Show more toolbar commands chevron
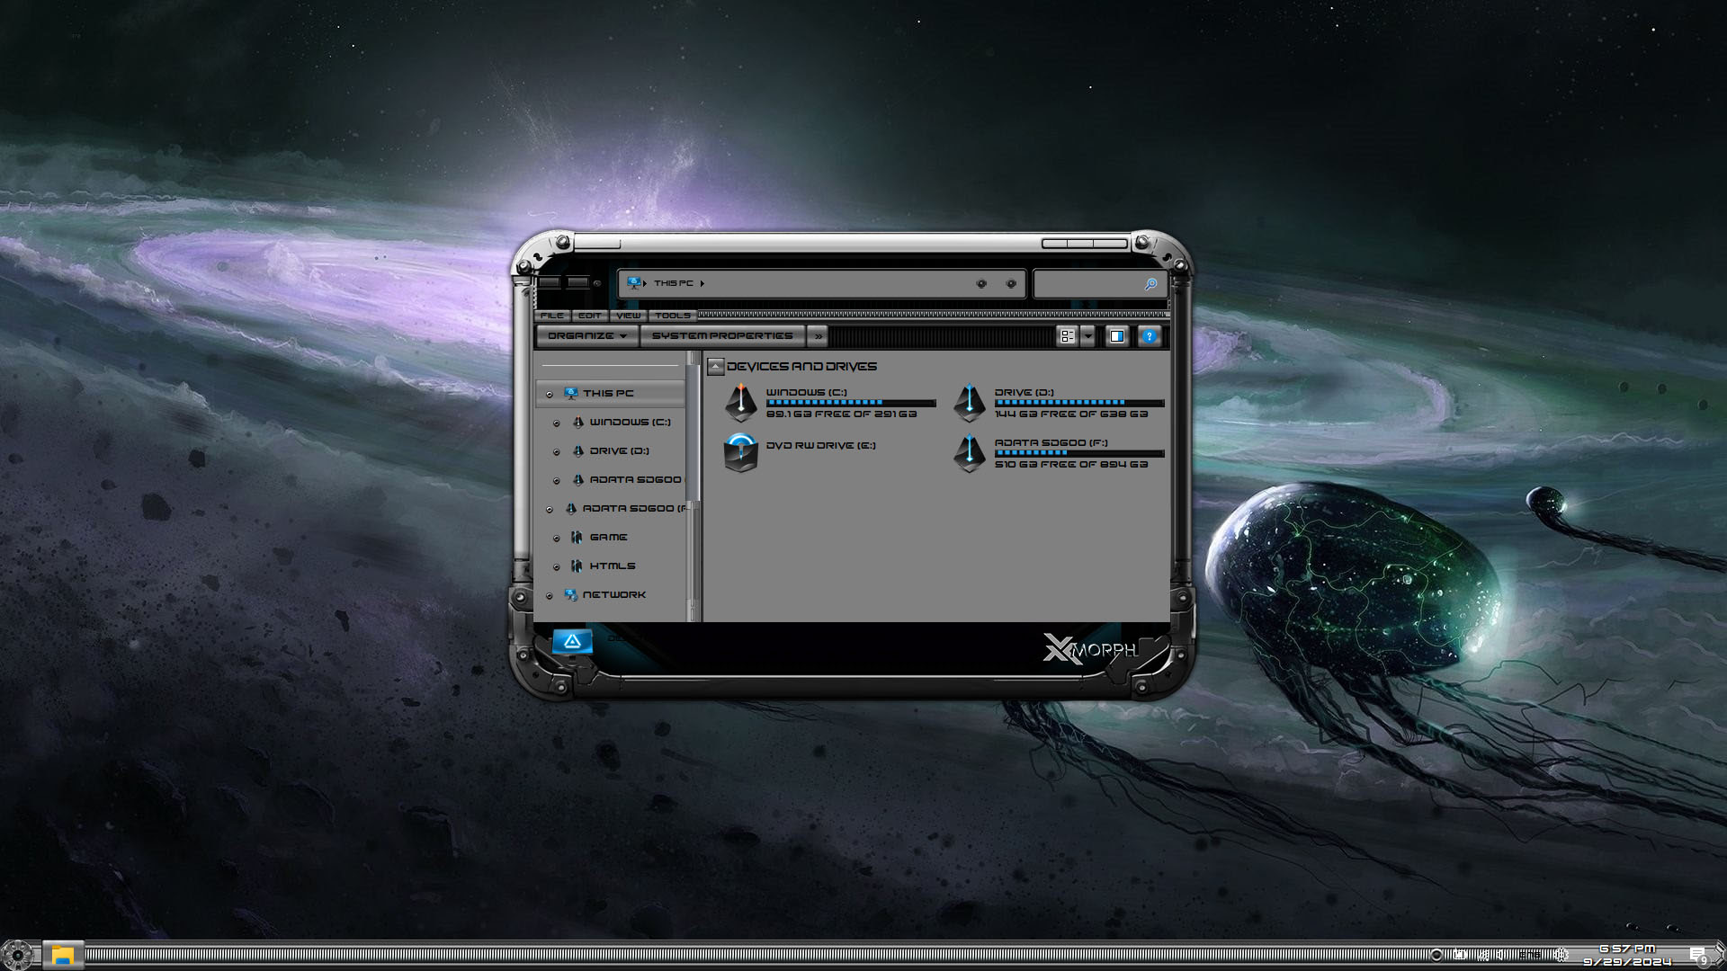 (x=818, y=336)
